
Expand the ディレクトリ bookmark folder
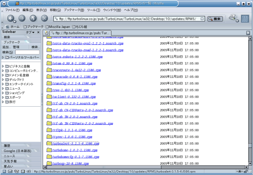pyautogui.click(x=3, y=79)
